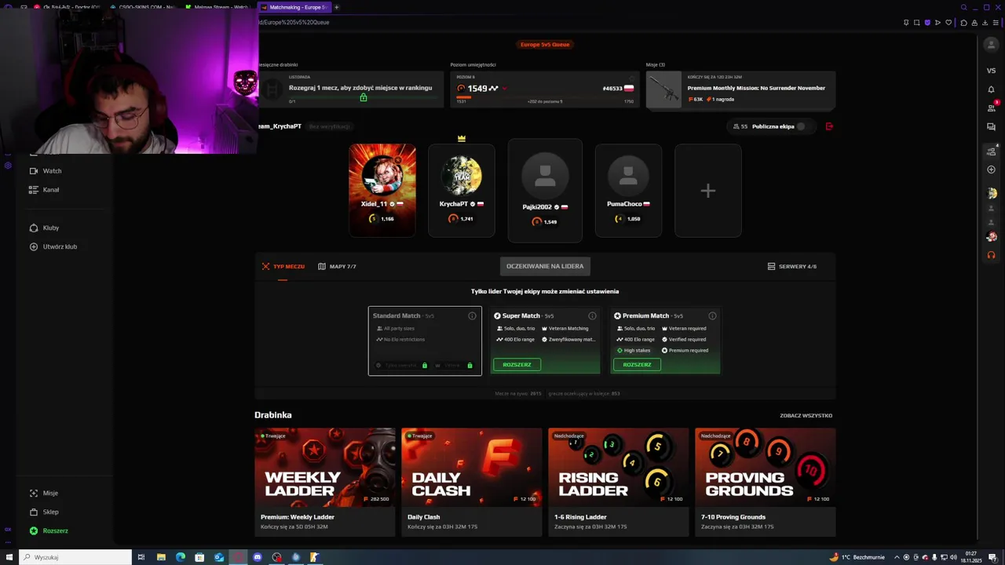Click browser downloads icon in toolbar
The image size is (1005, 565).
click(985, 22)
